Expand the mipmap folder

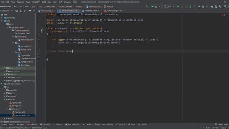pyautogui.click(x=4, y=96)
